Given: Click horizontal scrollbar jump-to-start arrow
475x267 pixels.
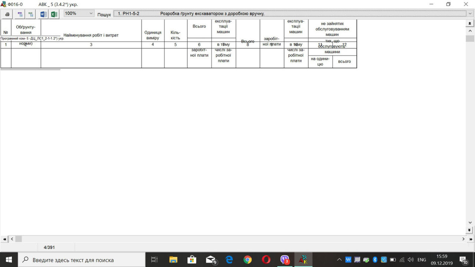Looking at the screenshot, I should [4, 239].
